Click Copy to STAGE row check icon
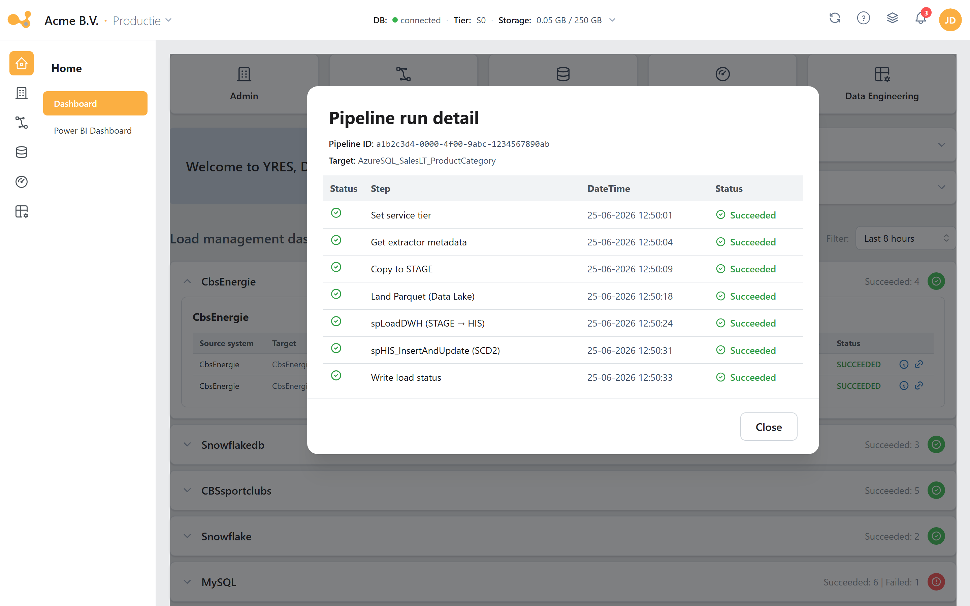 [336, 267]
